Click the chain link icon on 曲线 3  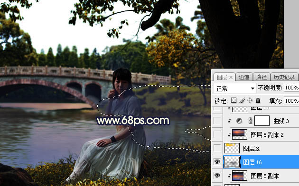pyautogui.click(x=251, y=121)
